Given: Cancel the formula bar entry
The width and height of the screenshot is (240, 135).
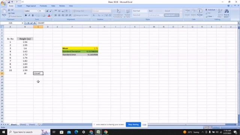Looking at the screenshot, I should coord(28,23).
